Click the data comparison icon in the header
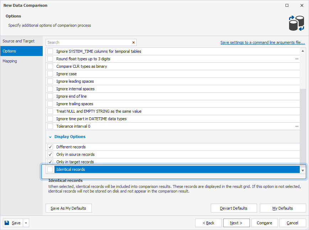This screenshot has width=309, height=230. click(x=297, y=22)
